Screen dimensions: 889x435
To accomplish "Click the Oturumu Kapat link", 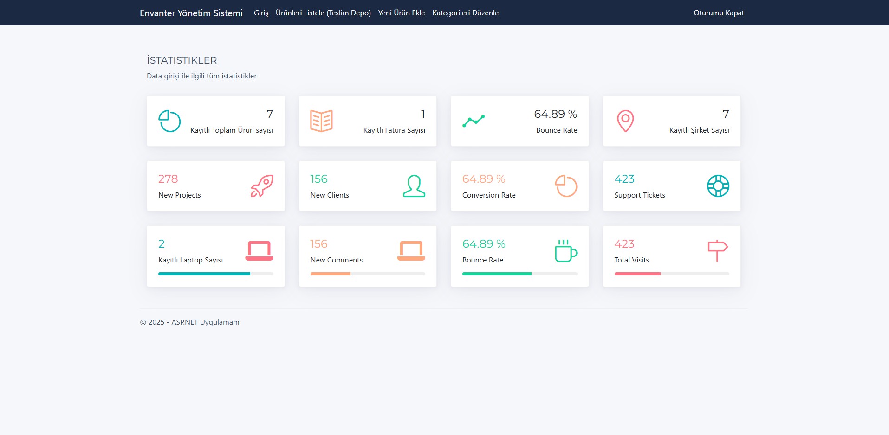I will [719, 13].
